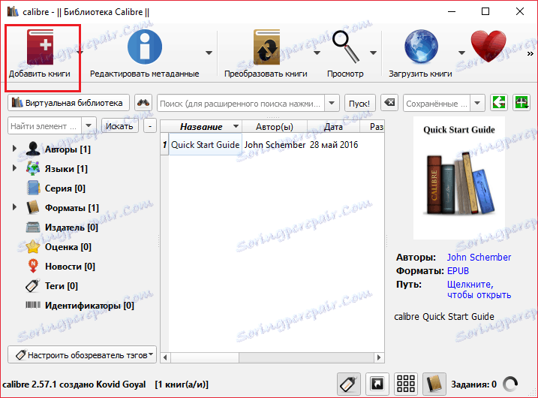This screenshot has height=398, width=538.
Task: Open the Сохранённые searches dropdown
Action: pos(477,103)
